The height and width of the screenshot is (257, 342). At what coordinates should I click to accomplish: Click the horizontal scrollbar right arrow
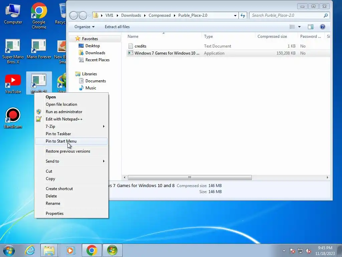(x=327, y=177)
